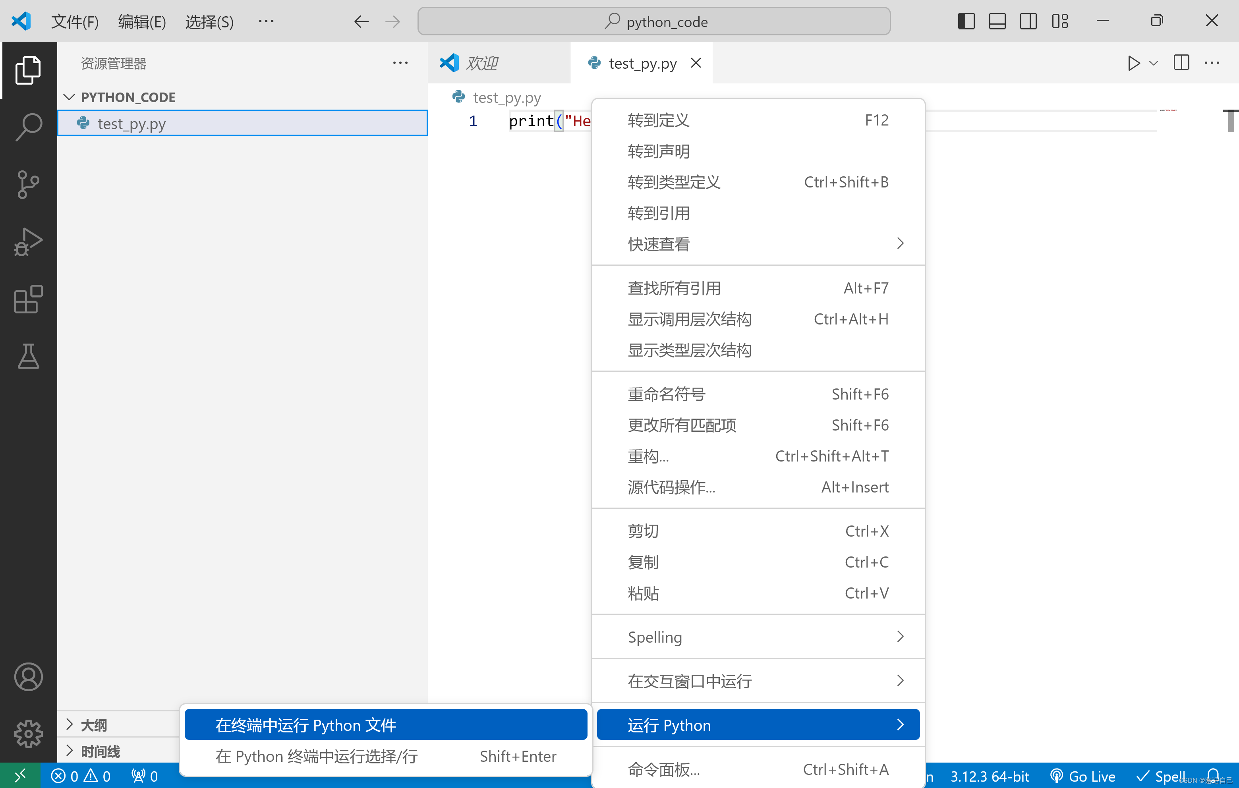Split the editor to the right
This screenshot has width=1239, height=788.
pyautogui.click(x=1181, y=63)
